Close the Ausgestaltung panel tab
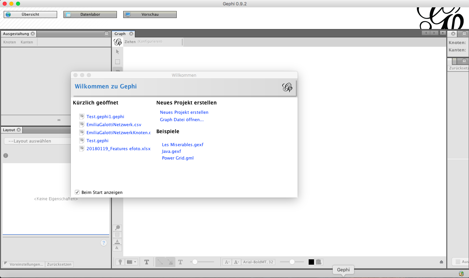This screenshot has height=278, width=469. (x=33, y=34)
